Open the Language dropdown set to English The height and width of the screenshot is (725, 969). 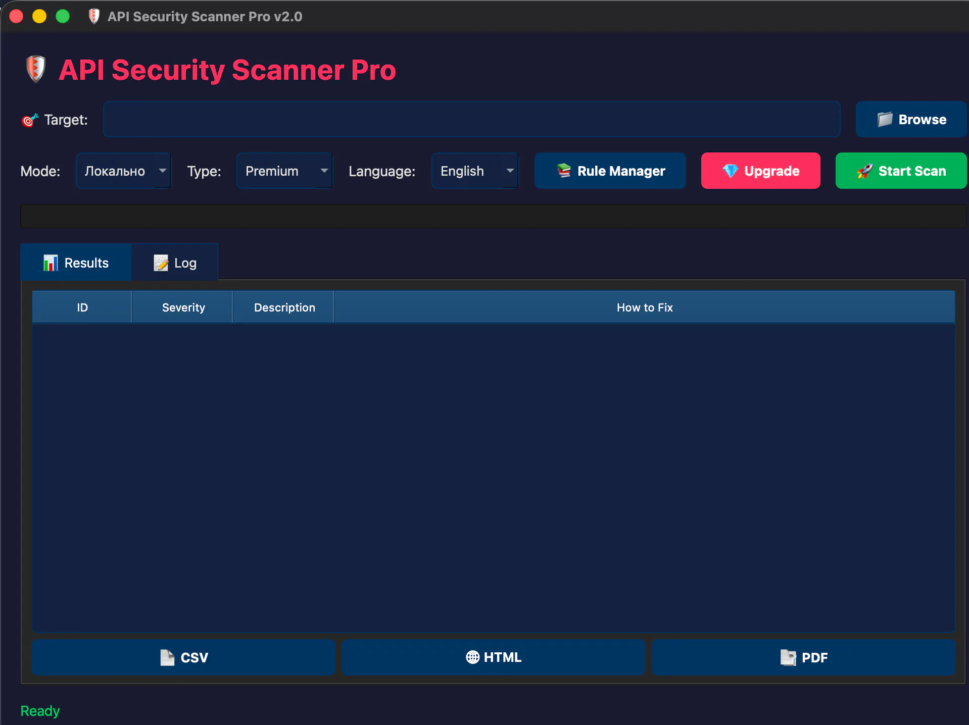pyautogui.click(x=475, y=171)
